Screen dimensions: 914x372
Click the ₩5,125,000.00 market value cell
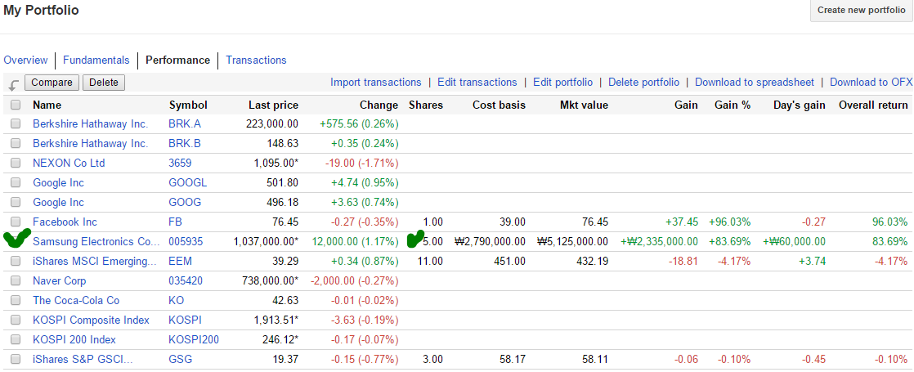click(572, 241)
